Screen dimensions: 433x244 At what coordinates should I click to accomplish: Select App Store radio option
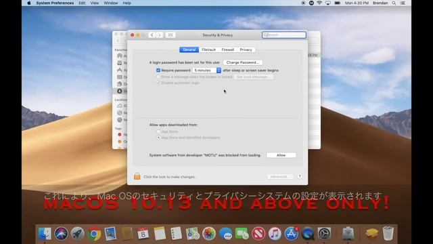[x=158, y=131]
